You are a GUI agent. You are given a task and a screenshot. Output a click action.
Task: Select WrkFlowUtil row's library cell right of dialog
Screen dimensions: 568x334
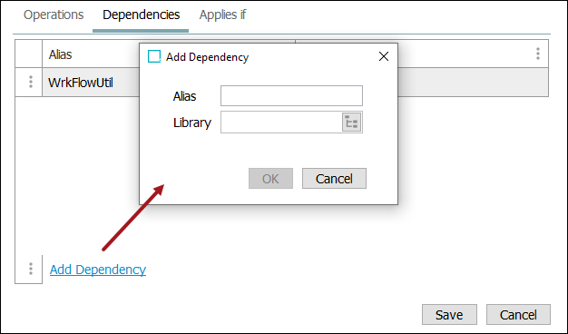click(x=473, y=83)
